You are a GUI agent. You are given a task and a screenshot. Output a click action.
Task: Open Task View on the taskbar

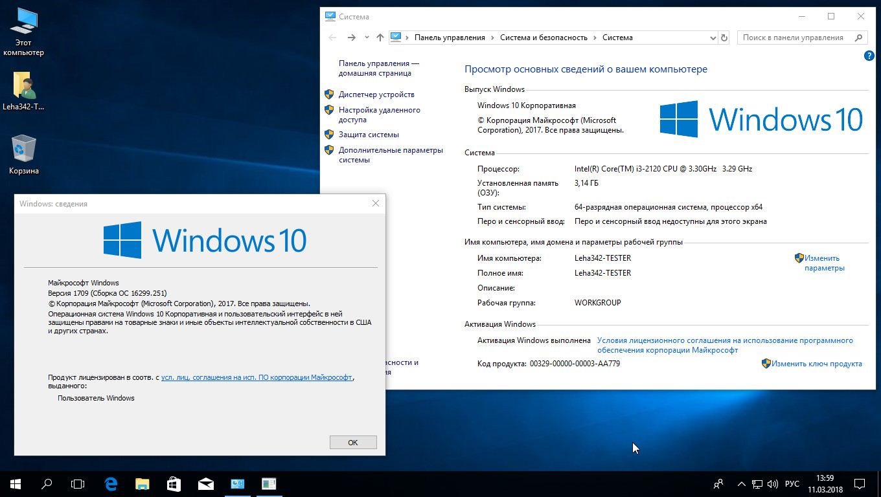[78, 483]
